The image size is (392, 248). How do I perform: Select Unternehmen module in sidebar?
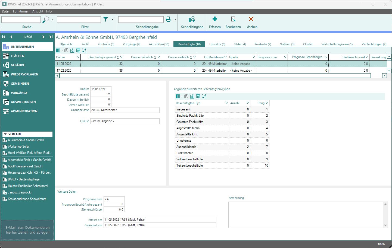(x=27, y=47)
